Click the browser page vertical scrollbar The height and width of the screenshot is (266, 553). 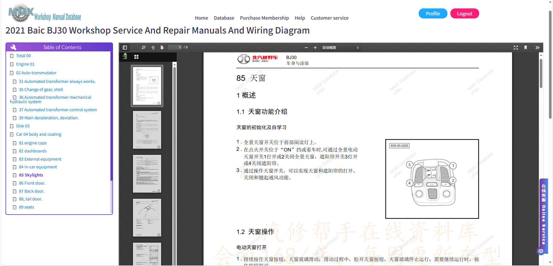(550, 65)
